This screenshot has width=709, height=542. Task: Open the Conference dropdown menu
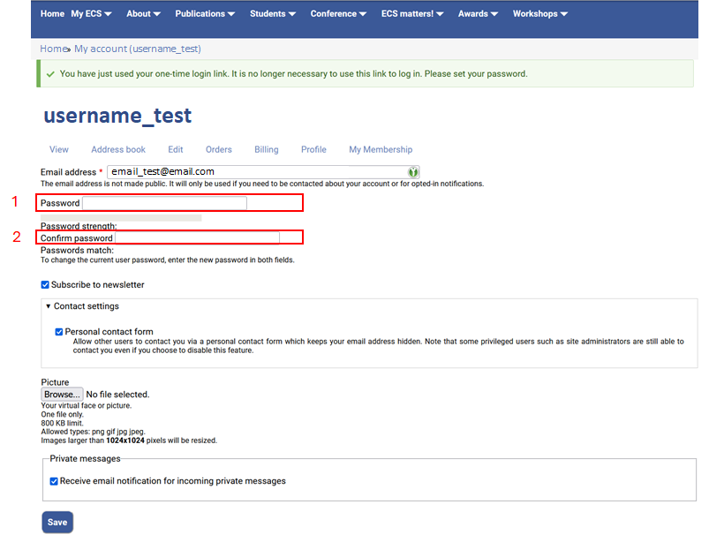pyautogui.click(x=338, y=14)
